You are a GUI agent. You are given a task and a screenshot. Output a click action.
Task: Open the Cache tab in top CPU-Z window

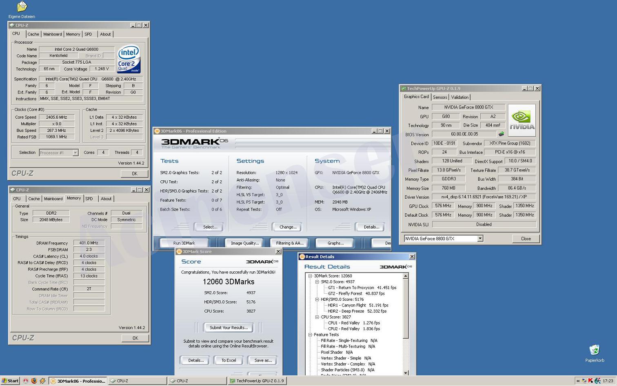pyautogui.click(x=33, y=34)
